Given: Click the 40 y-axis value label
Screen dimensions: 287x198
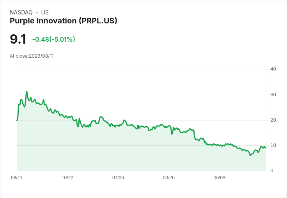Looking at the screenshot, I should (x=273, y=69).
